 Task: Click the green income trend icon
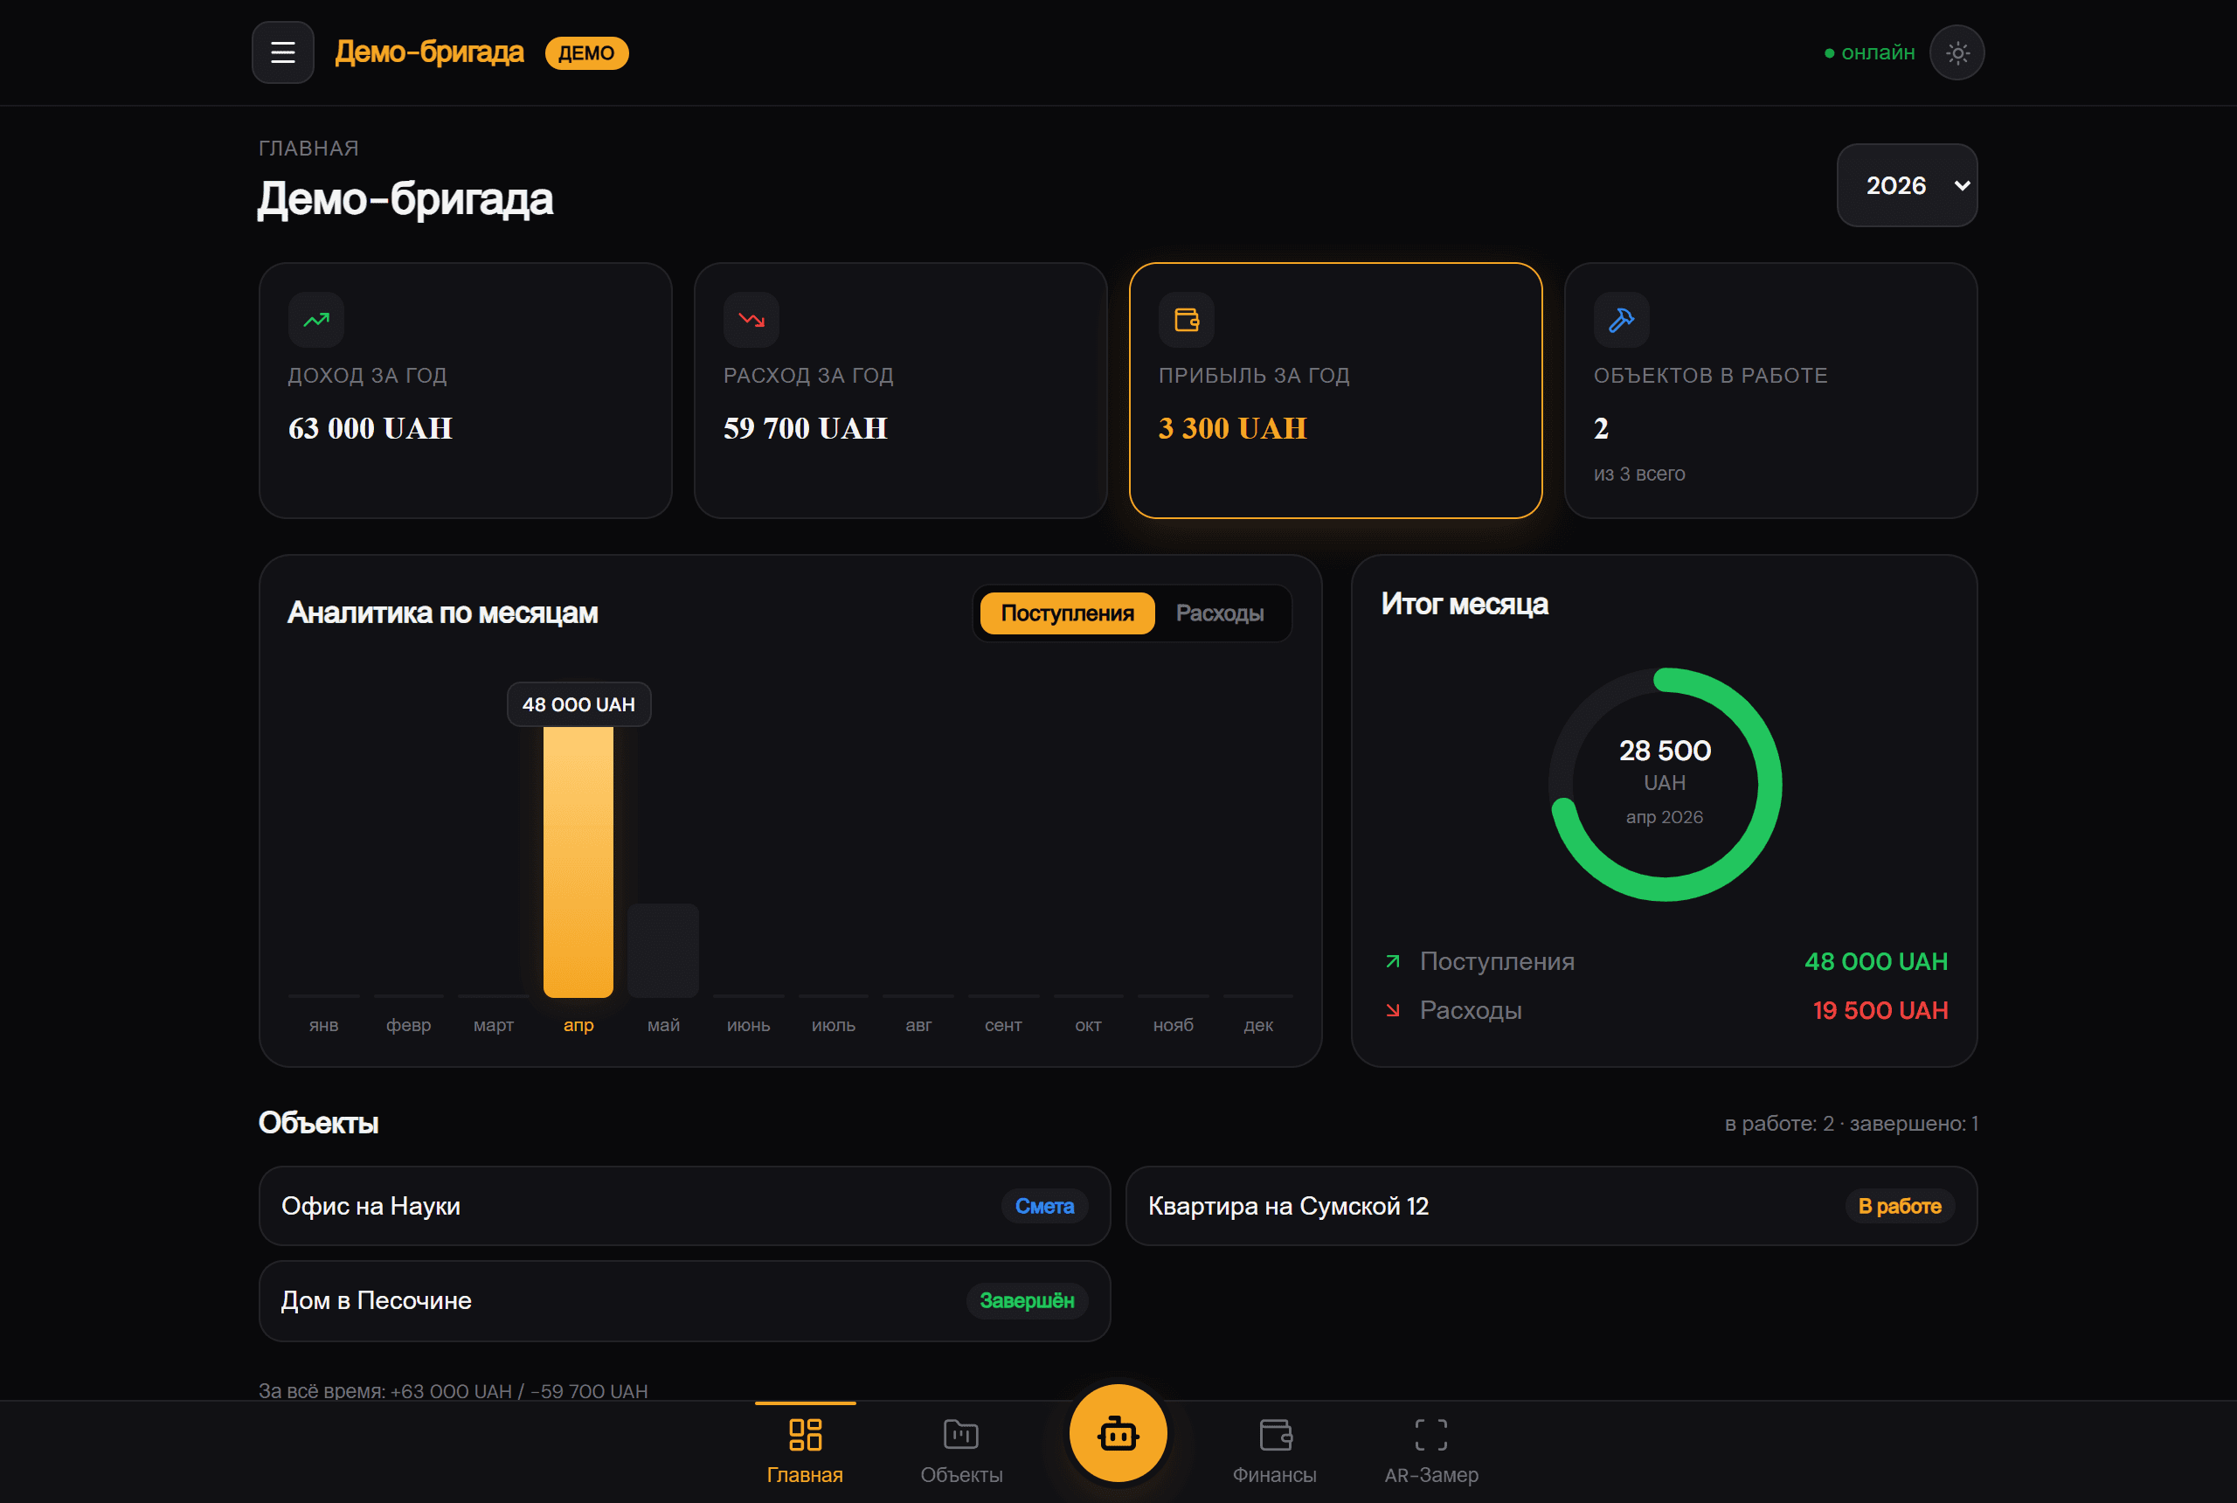point(316,319)
